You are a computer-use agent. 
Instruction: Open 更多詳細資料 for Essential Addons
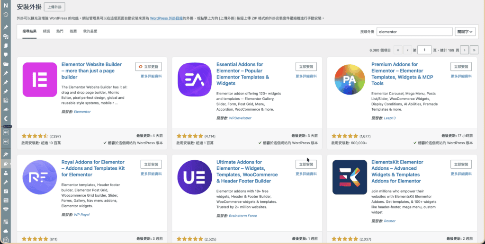(x=306, y=76)
